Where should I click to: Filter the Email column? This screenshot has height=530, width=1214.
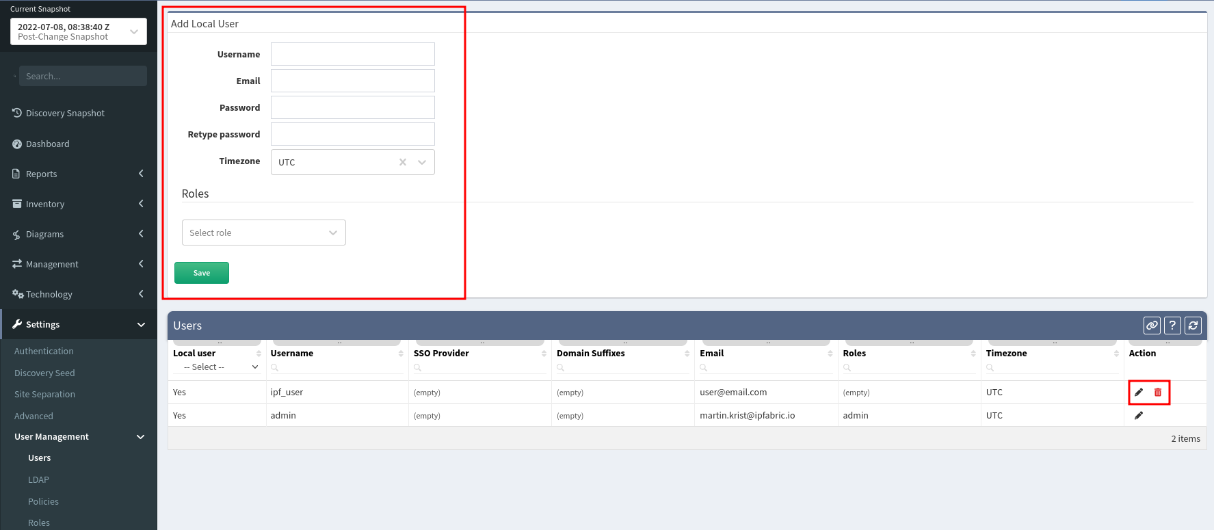tap(767, 368)
